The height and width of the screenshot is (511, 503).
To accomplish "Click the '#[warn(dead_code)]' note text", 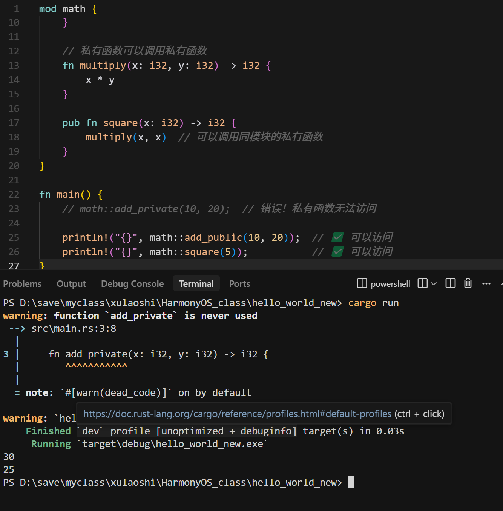I will click(116, 393).
